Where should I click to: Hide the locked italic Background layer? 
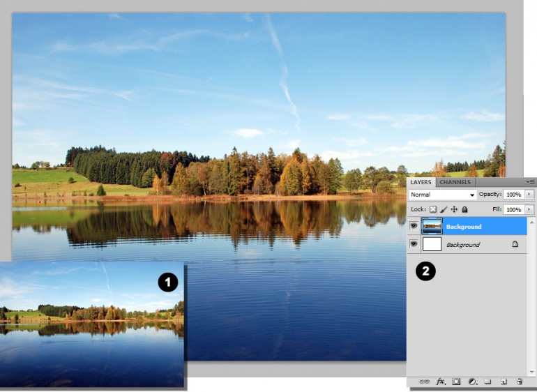point(414,244)
